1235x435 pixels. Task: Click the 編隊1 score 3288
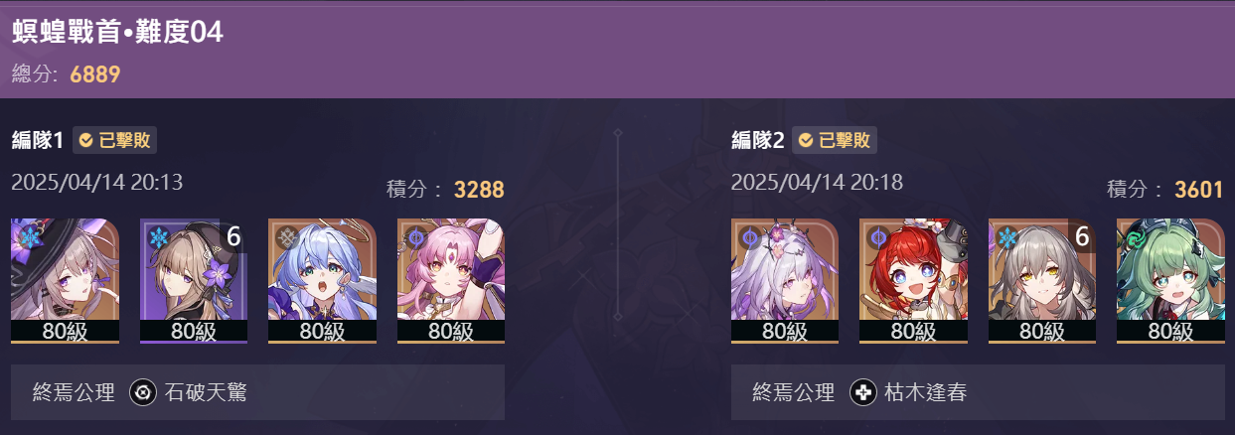click(479, 190)
